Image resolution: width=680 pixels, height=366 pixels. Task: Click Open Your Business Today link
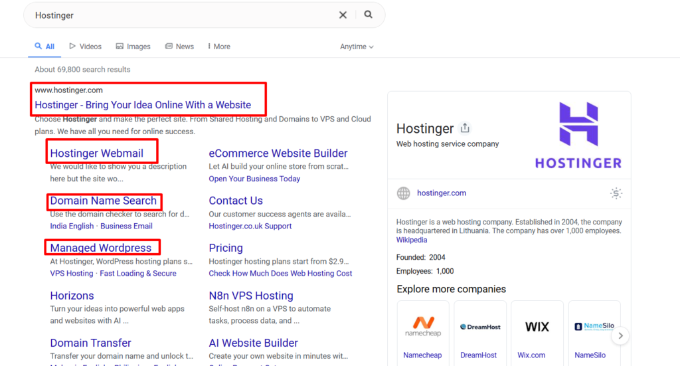254,179
